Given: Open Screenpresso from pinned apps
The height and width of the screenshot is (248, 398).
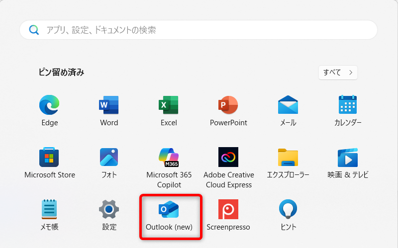Looking at the screenshot, I should coord(228,210).
